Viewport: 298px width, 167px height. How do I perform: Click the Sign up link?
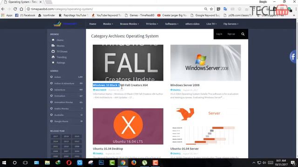[231, 34]
